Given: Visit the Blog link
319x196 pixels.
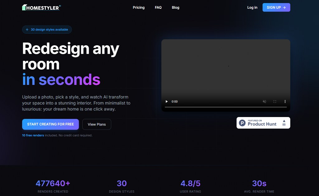Looking at the screenshot, I should [x=175, y=7].
